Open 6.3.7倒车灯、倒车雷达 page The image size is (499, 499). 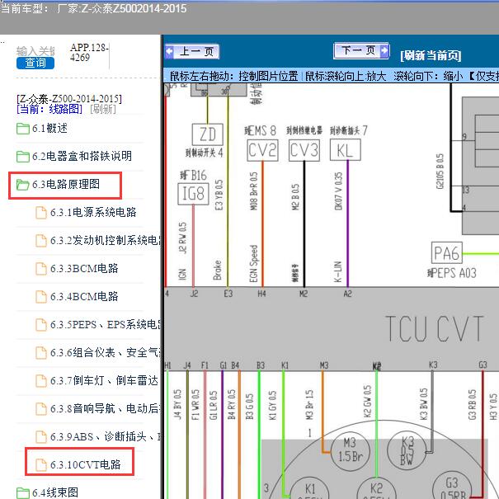coord(104,380)
